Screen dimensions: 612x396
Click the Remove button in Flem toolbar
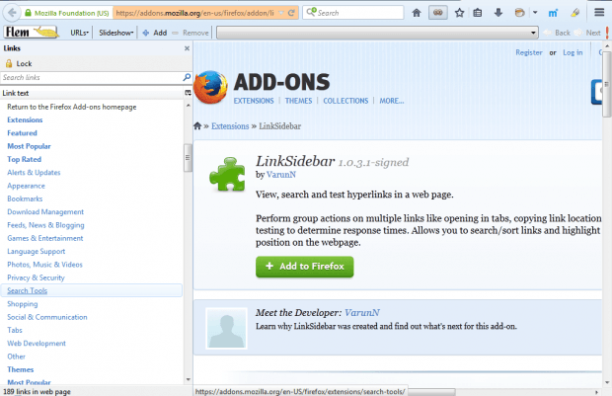pos(191,33)
